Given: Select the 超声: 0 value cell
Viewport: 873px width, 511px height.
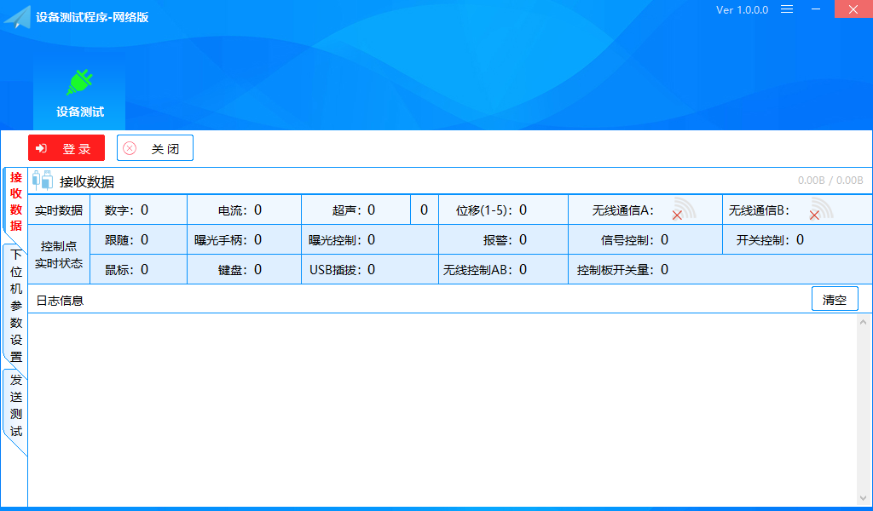Looking at the screenshot, I should 356,210.
